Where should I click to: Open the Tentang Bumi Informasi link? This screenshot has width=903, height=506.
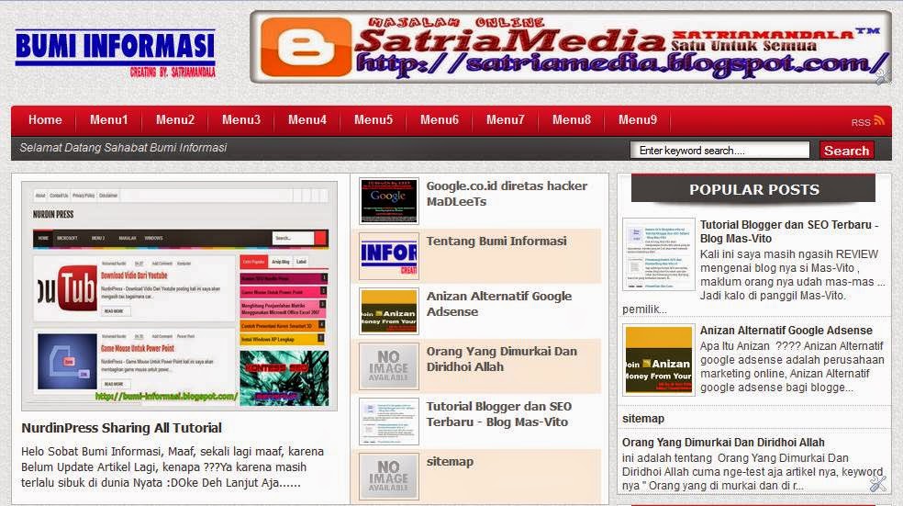(496, 242)
